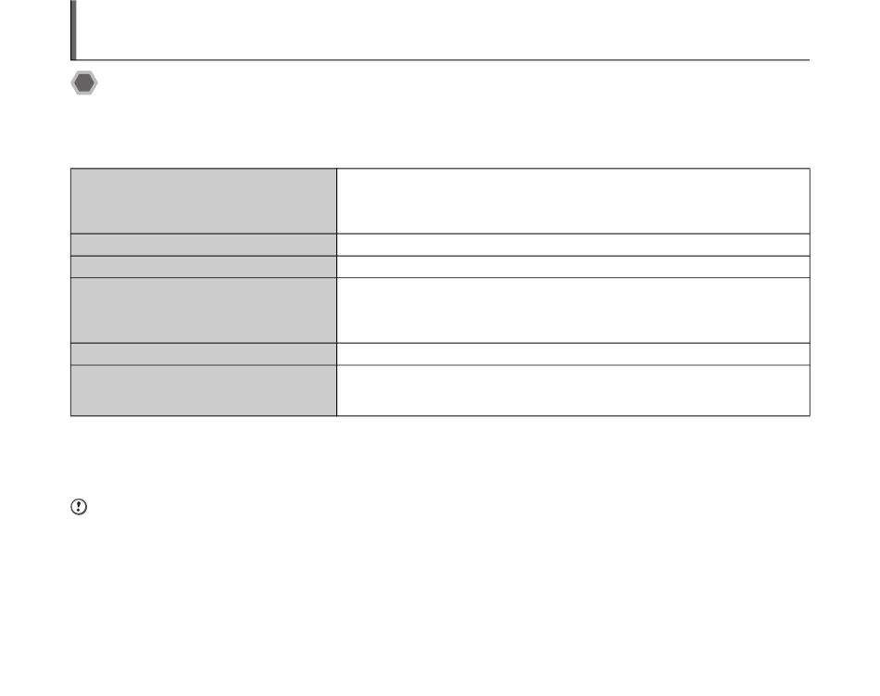Click the circled exclamation caution icon
Viewport: 880px width, 696px height.
79,507
